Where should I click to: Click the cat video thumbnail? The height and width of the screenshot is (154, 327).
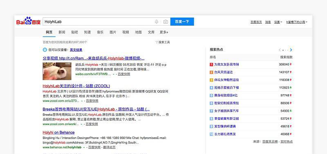coord(57,71)
